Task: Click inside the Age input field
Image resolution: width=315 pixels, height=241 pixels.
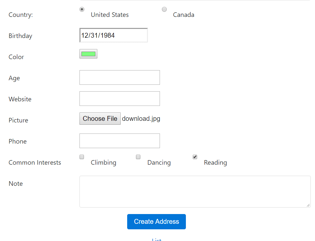Action: pyautogui.click(x=119, y=77)
